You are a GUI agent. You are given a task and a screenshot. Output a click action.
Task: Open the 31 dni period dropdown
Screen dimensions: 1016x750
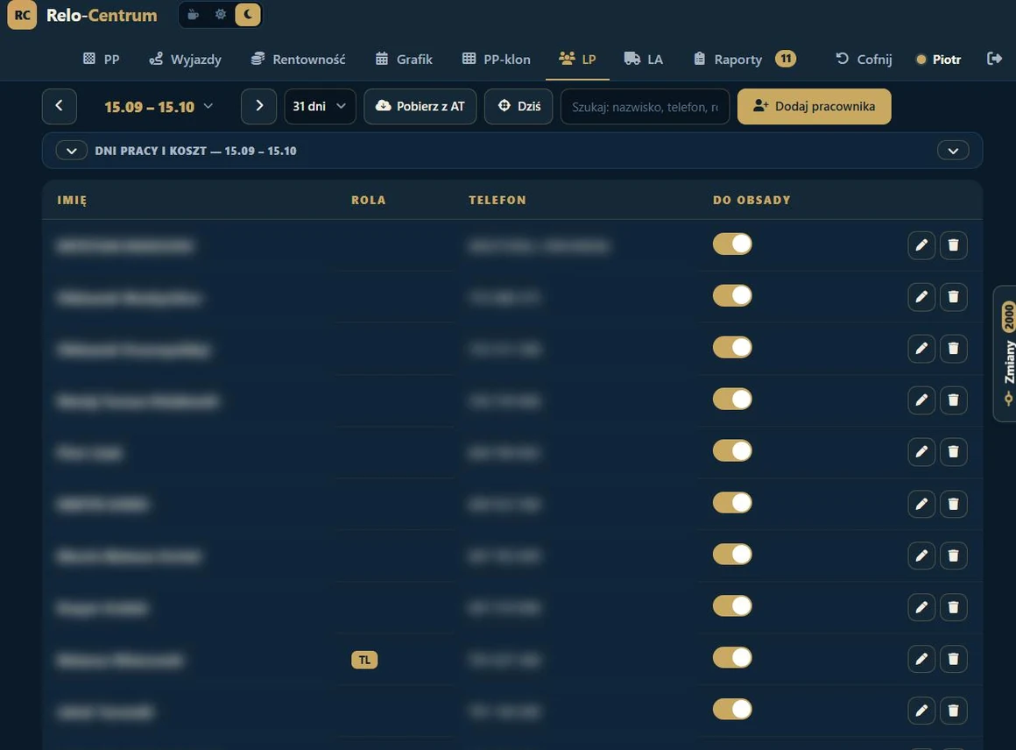pos(320,106)
